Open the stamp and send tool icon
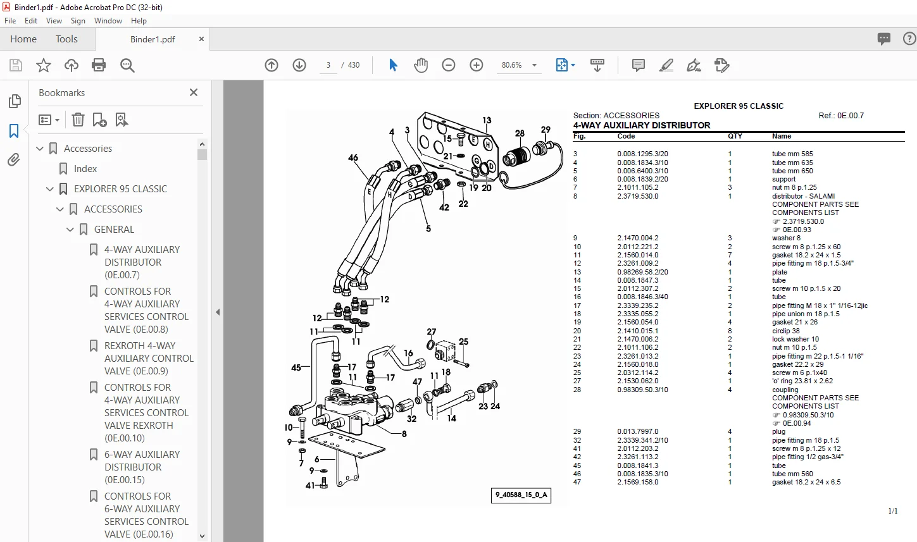The height and width of the screenshot is (542, 917). coord(722,65)
